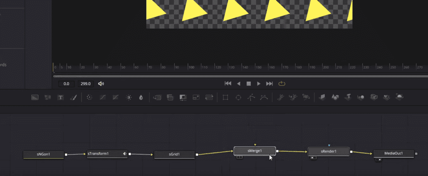428x176 pixels.
Task: Toggle loop playback button
Action: point(282,84)
